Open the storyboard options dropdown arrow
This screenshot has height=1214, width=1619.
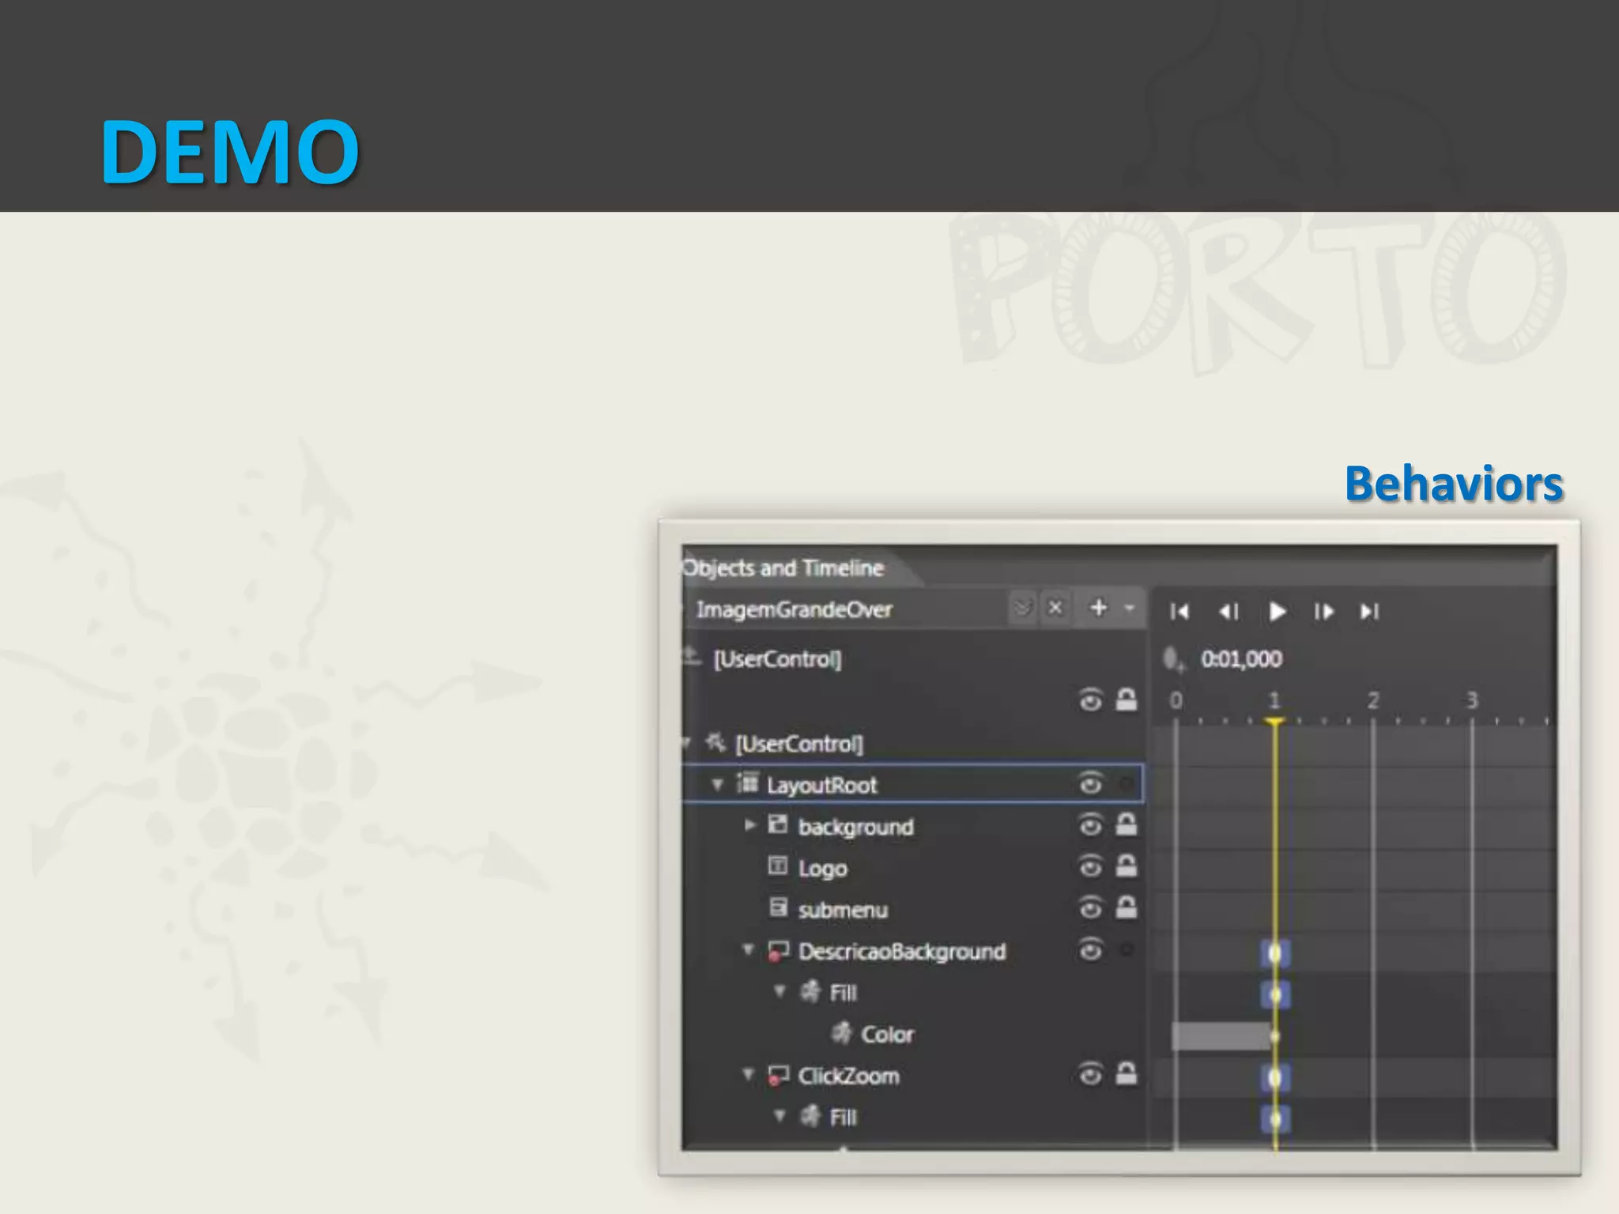(1130, 608)
